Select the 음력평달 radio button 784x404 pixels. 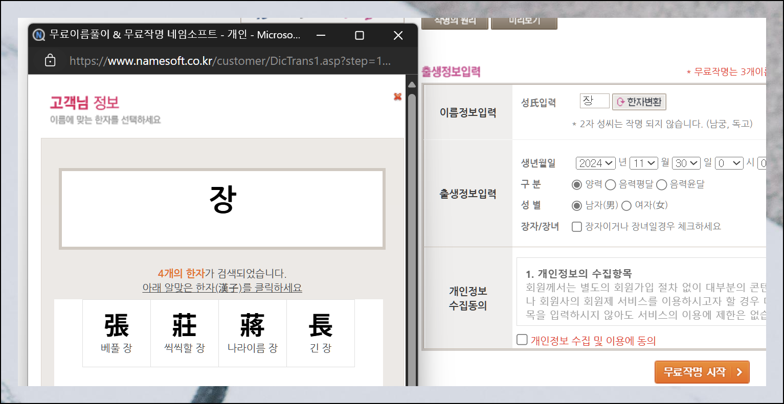tap(610, 184)
